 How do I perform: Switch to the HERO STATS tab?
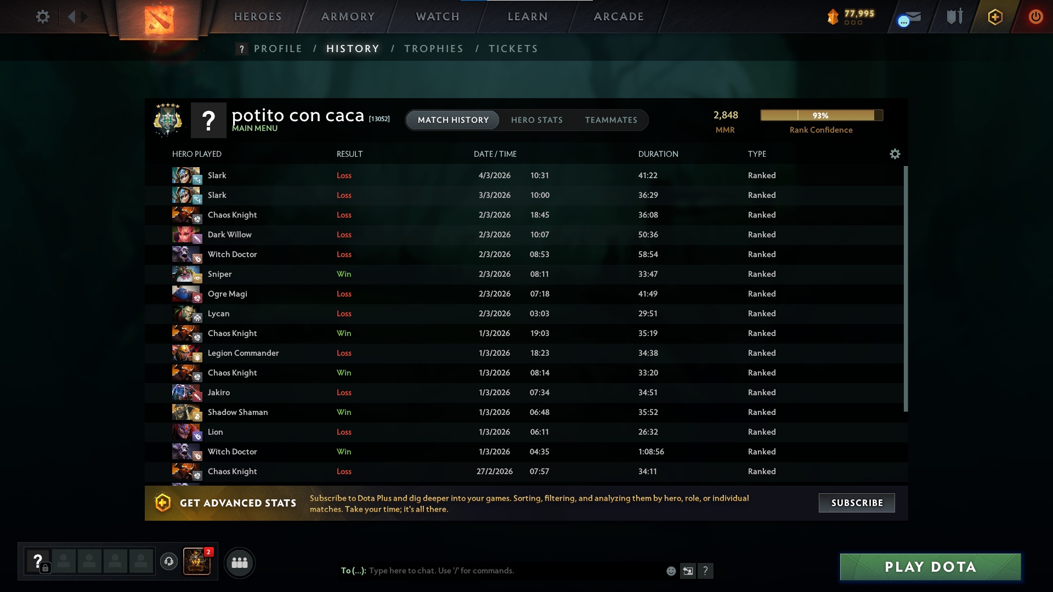(x=537, y=120)
